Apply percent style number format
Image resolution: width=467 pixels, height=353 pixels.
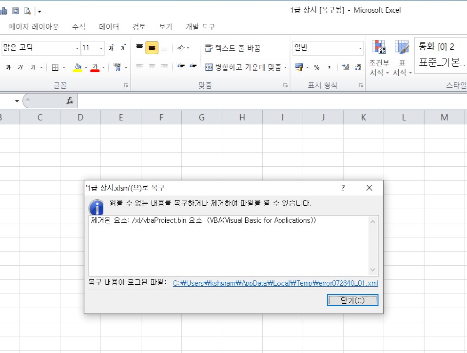316,67
